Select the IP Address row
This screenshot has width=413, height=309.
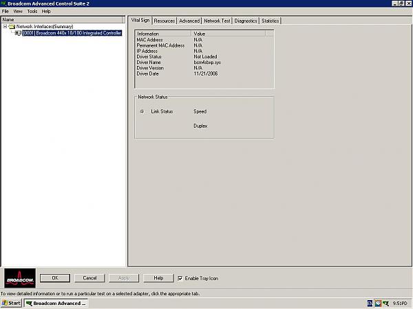click(x=204, y=51)
